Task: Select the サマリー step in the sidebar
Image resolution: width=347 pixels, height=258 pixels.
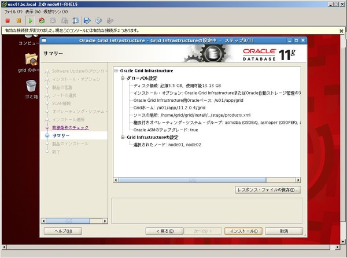Action: pos(61,135)
